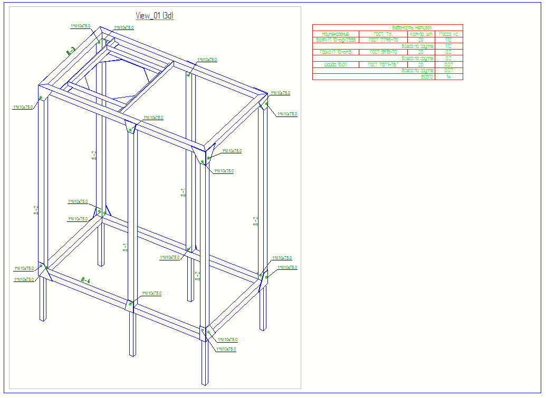Select the ГОСТ, ТУ. column header
Viewport: 546px width, 398px height.
click(383, 34)
